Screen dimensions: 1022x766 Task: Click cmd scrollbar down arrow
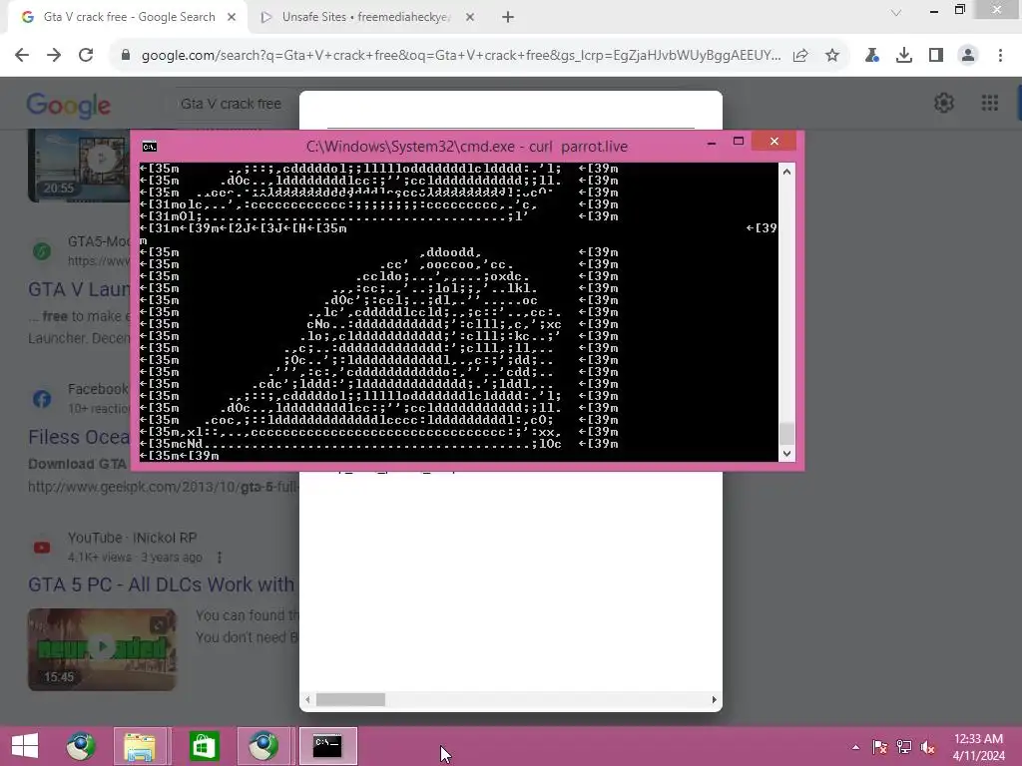pyautogui.click(x=786, y=454)
